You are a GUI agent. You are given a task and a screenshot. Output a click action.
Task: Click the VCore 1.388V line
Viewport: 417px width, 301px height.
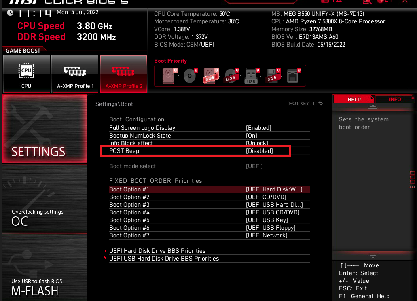coord(172,29)
